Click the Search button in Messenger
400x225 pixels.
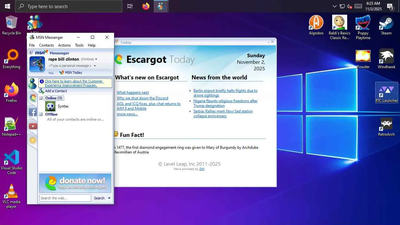pos(99,198)
